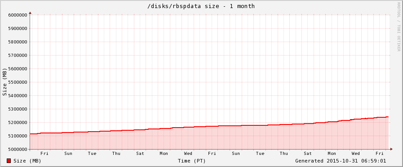Screen dimensions: 403x167
Task: Click the 5300000 y-axis label
Action: tap(18, 109)
